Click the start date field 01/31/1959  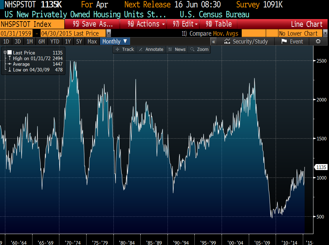click(x=16, y=33)
